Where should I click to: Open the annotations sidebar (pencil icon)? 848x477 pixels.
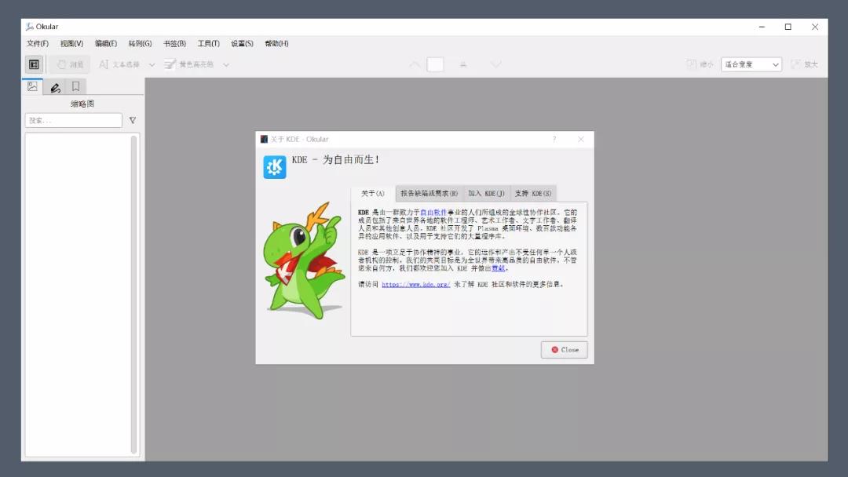pyautogui.click(x=54, y=86)
